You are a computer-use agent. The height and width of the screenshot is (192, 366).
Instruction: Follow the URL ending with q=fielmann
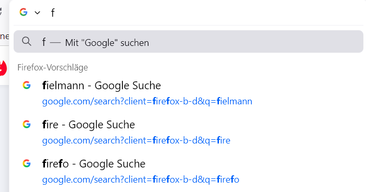(x=147, y=101)
